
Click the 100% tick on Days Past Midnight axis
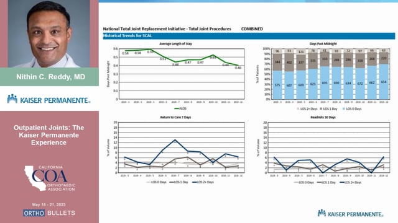[266, 48]
